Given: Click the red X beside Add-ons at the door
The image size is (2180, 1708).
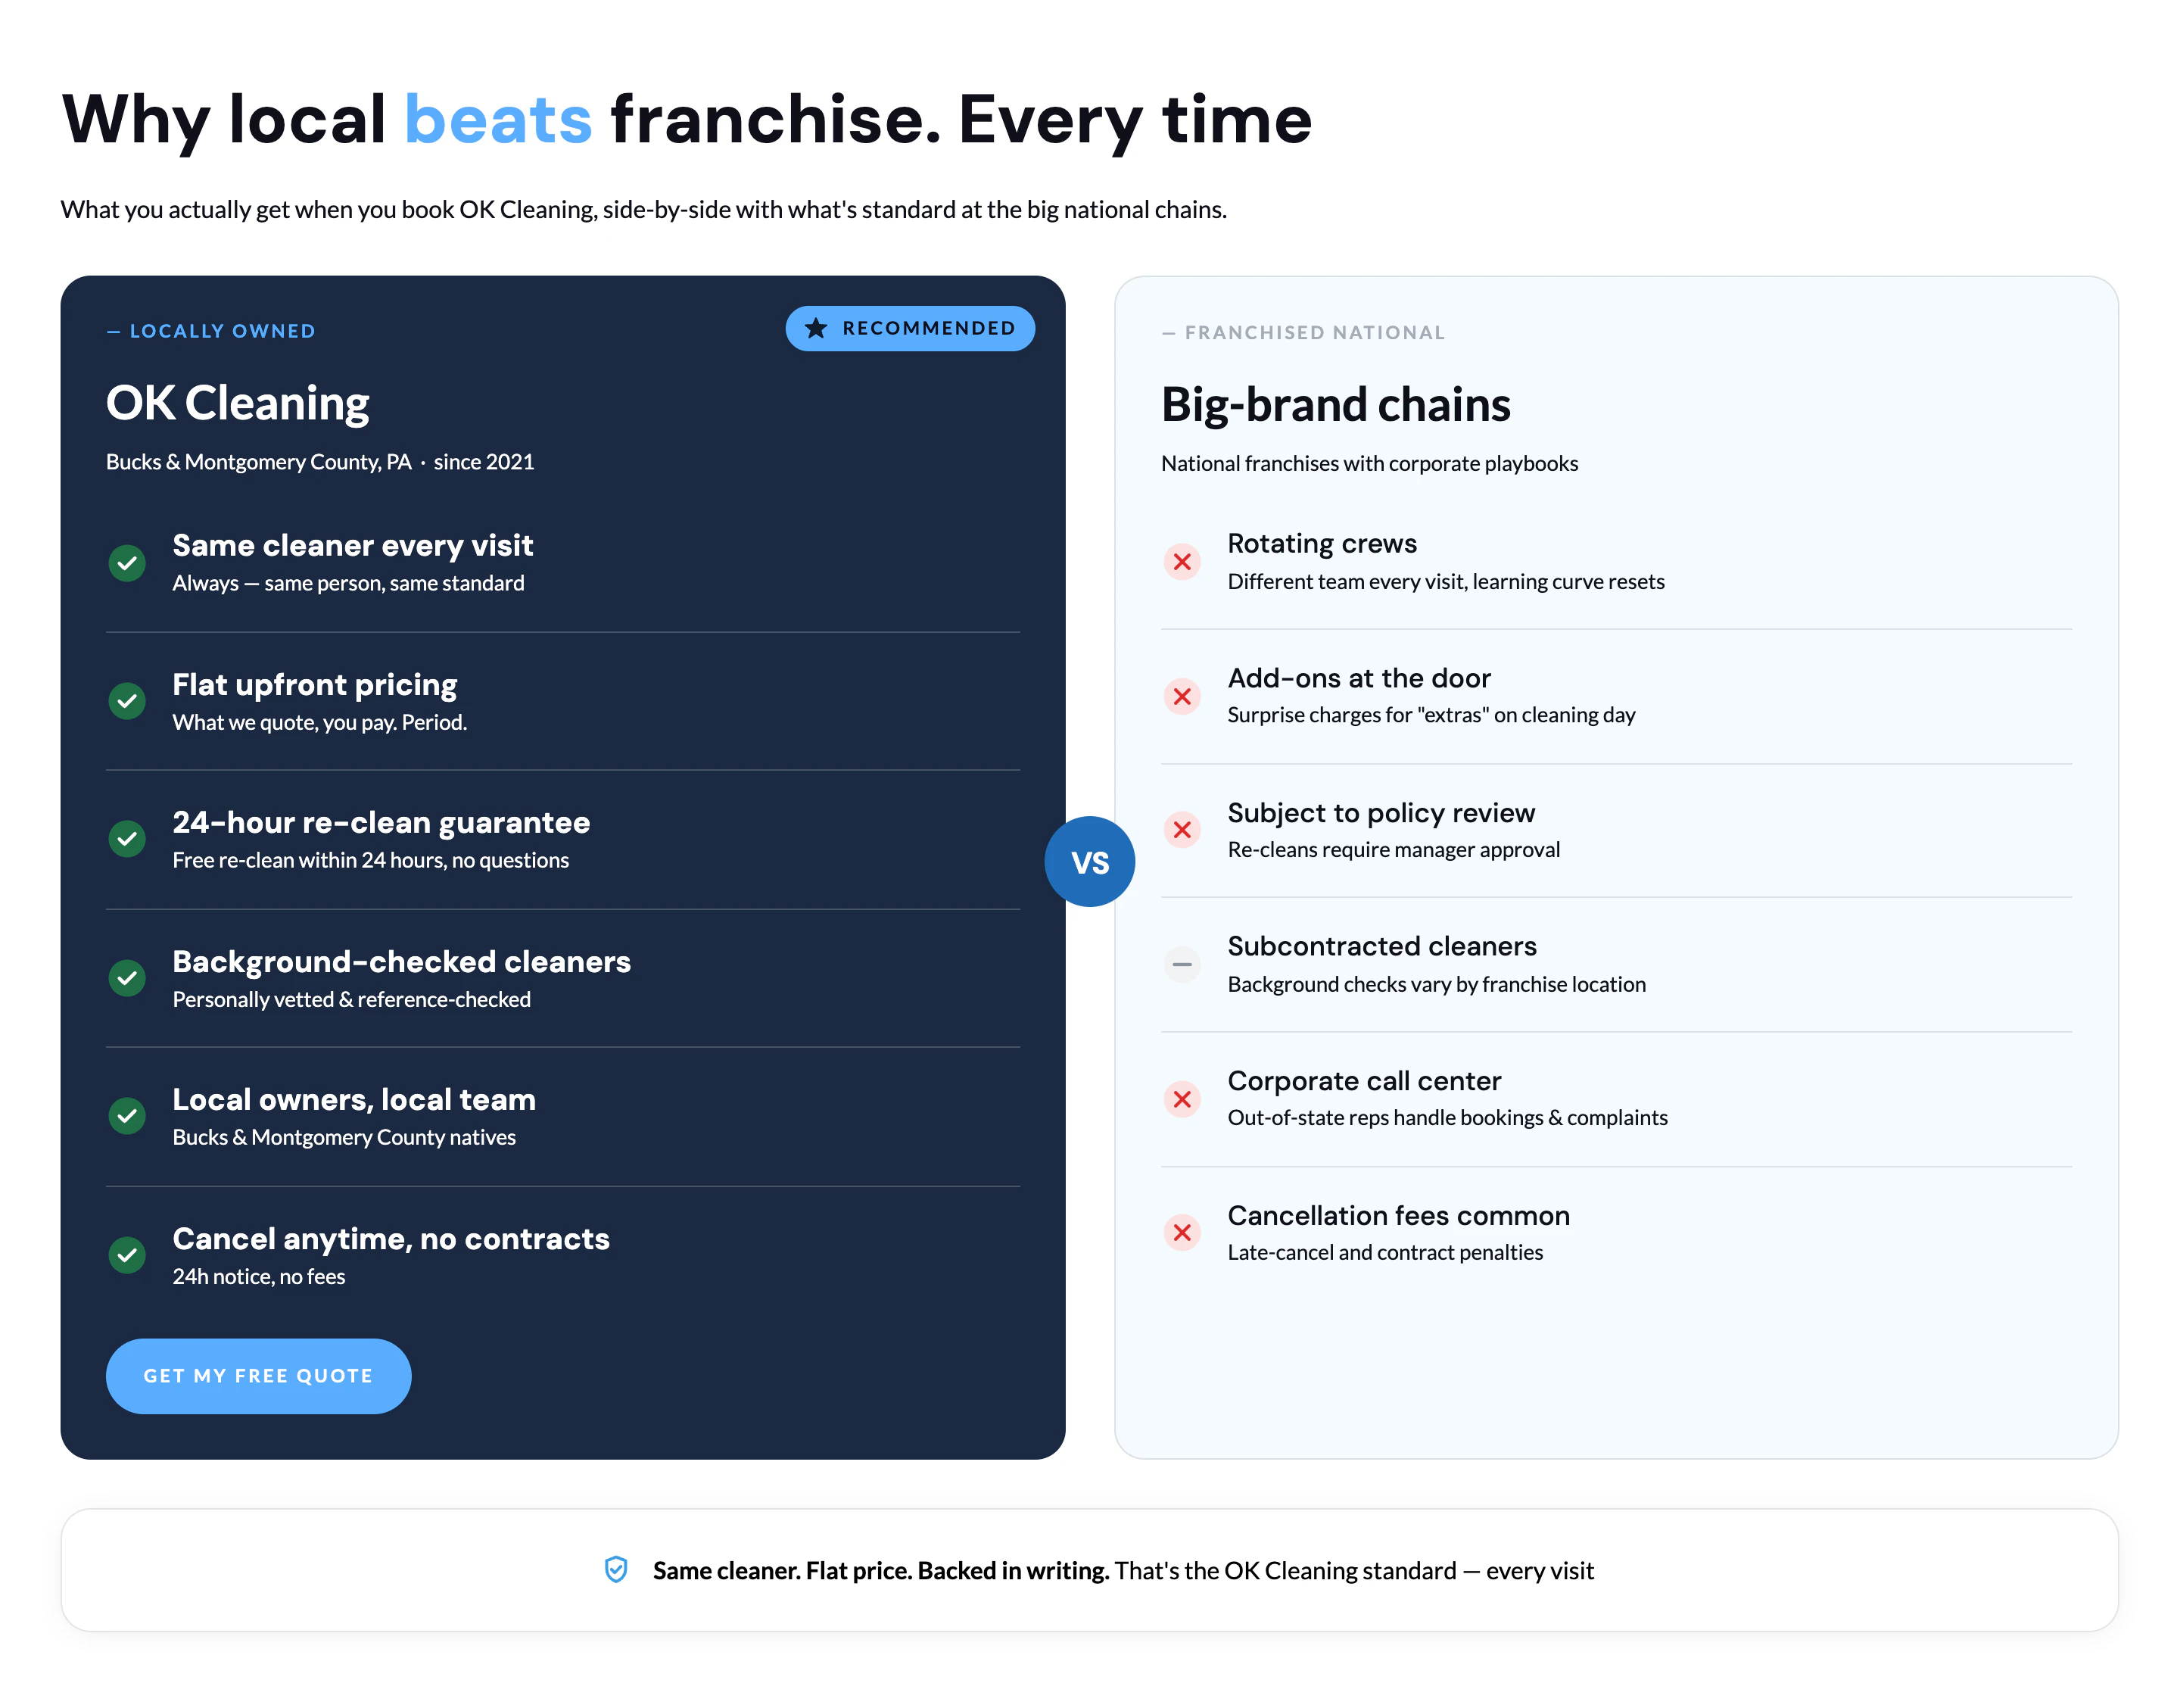Looking at the screenshot, I should (1182, 696).
